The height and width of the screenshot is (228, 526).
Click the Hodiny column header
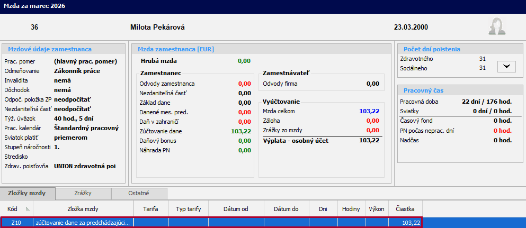point(351,209)
